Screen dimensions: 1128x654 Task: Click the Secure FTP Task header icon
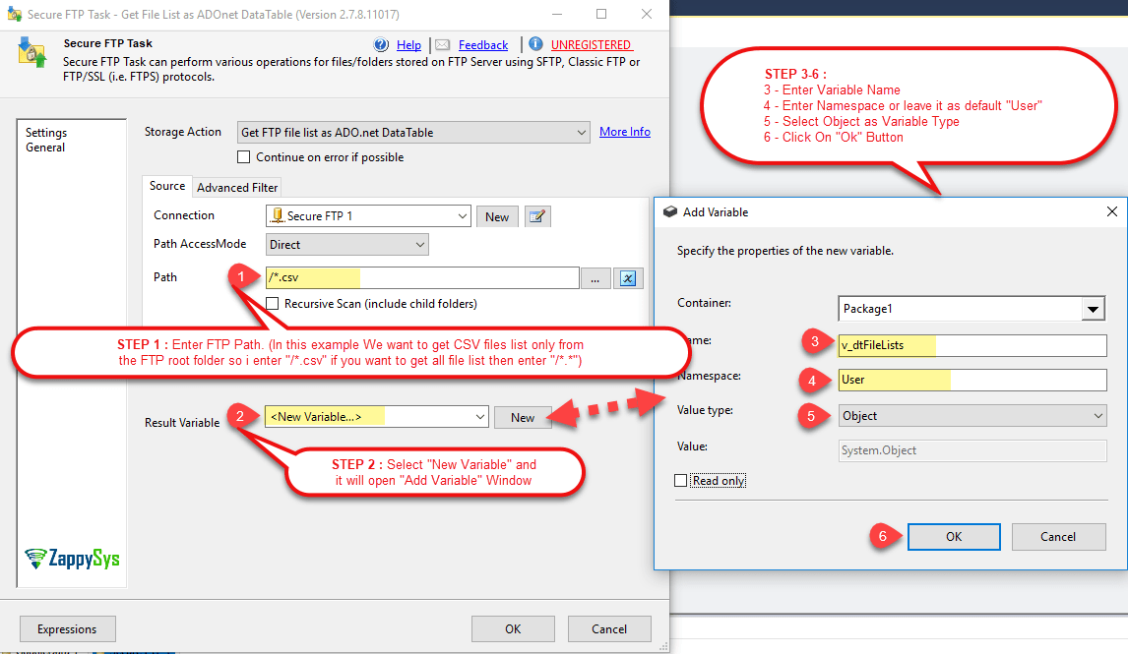31,52
